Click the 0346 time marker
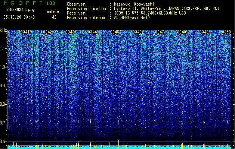The width and height of the screenshot is (235, 149). pos(137,32)
